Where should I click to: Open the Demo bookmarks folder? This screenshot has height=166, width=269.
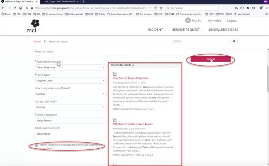click(6, 14)
